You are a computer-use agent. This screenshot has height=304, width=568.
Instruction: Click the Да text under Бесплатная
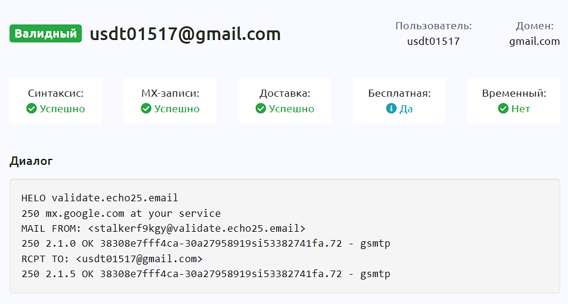(406, 109)
